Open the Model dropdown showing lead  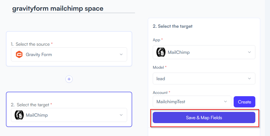[204, 79]
